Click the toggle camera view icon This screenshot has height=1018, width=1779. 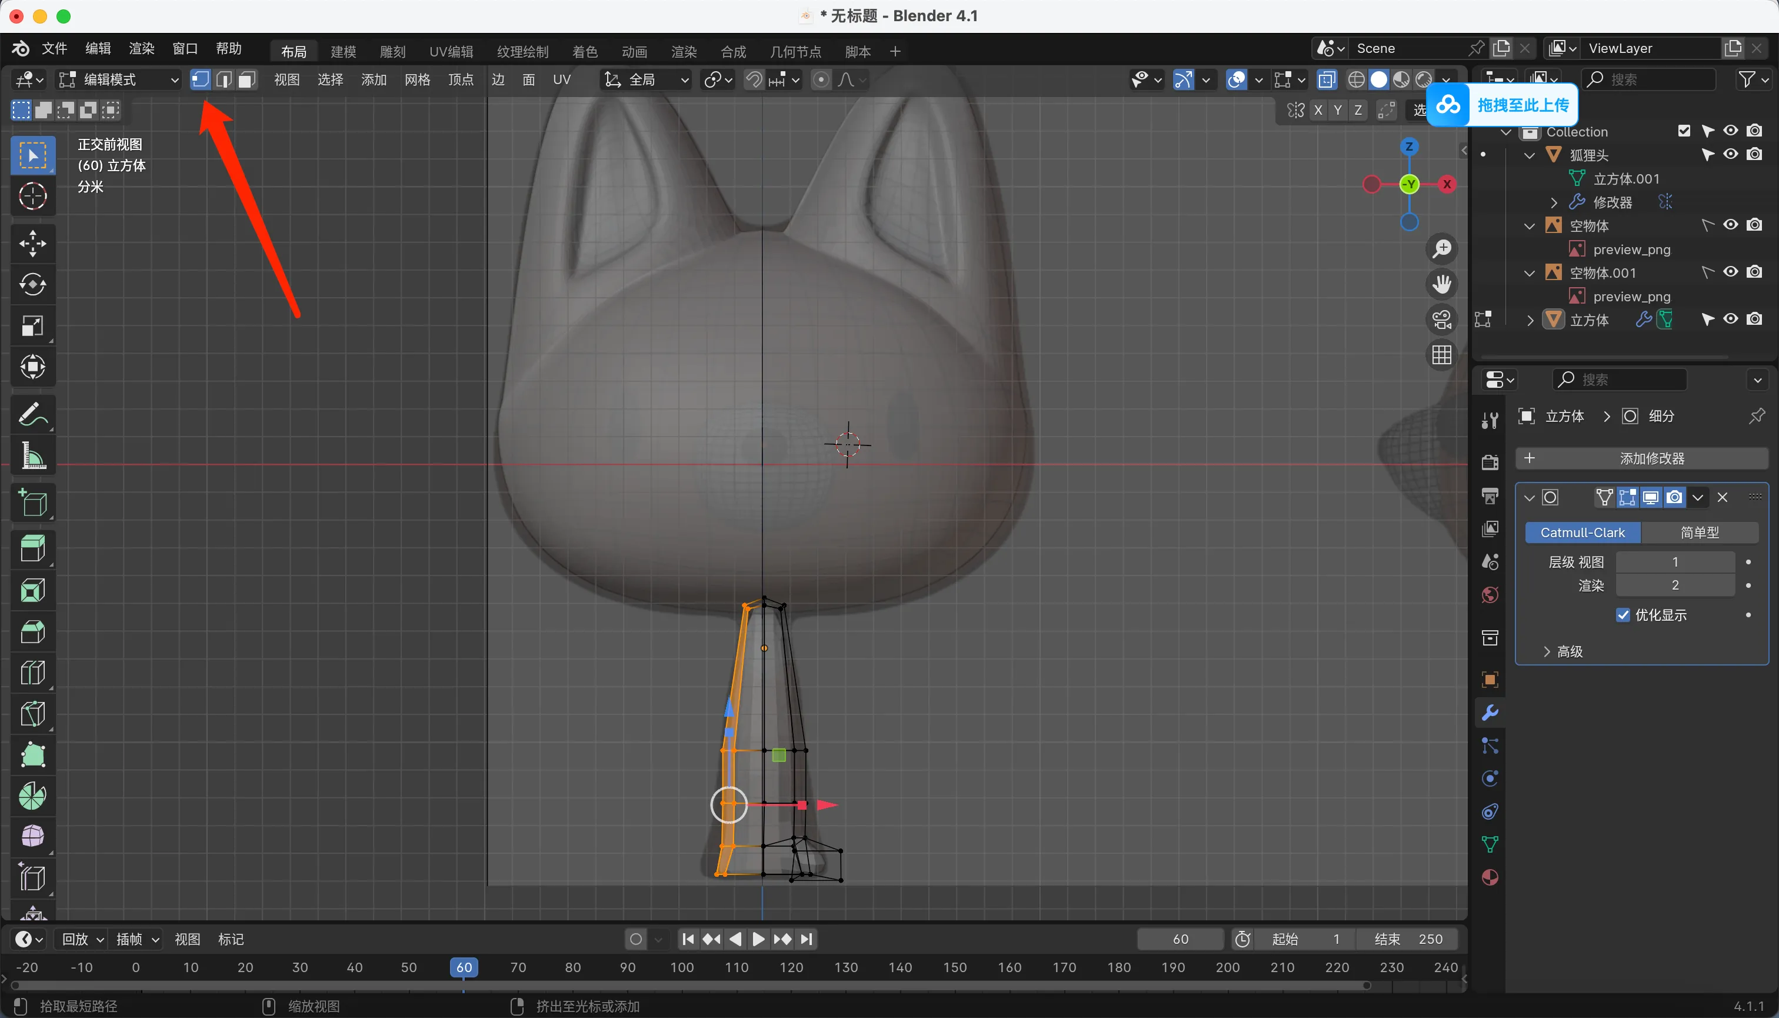pyautogui.click(x=1441, y=320)
